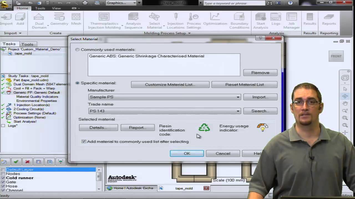Switch to the Home ribbon tab
Image resolution: width=355 pixels, height=199 pixels.
coord(22,8)
